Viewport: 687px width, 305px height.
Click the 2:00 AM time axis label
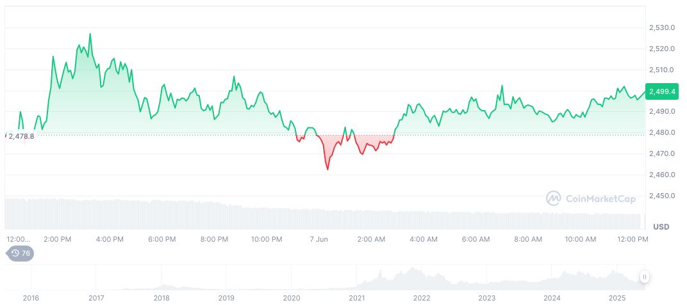point(371,239)
